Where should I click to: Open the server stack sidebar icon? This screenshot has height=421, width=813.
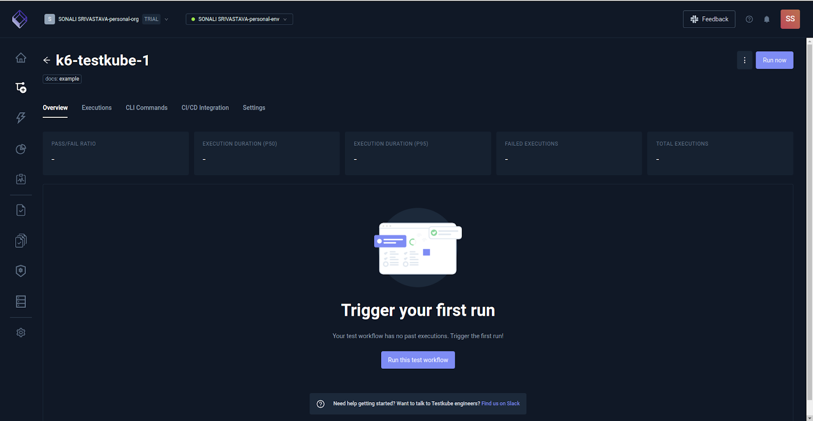pos(21,302)
